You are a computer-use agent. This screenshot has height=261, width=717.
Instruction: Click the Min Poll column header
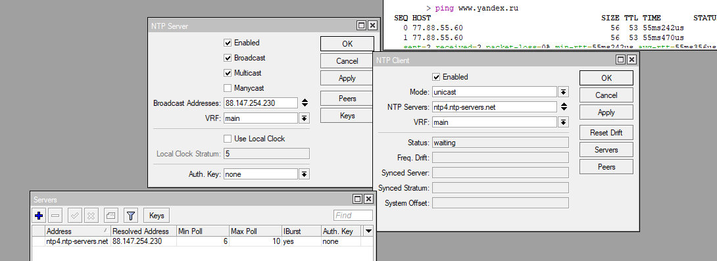click(203, 231)
